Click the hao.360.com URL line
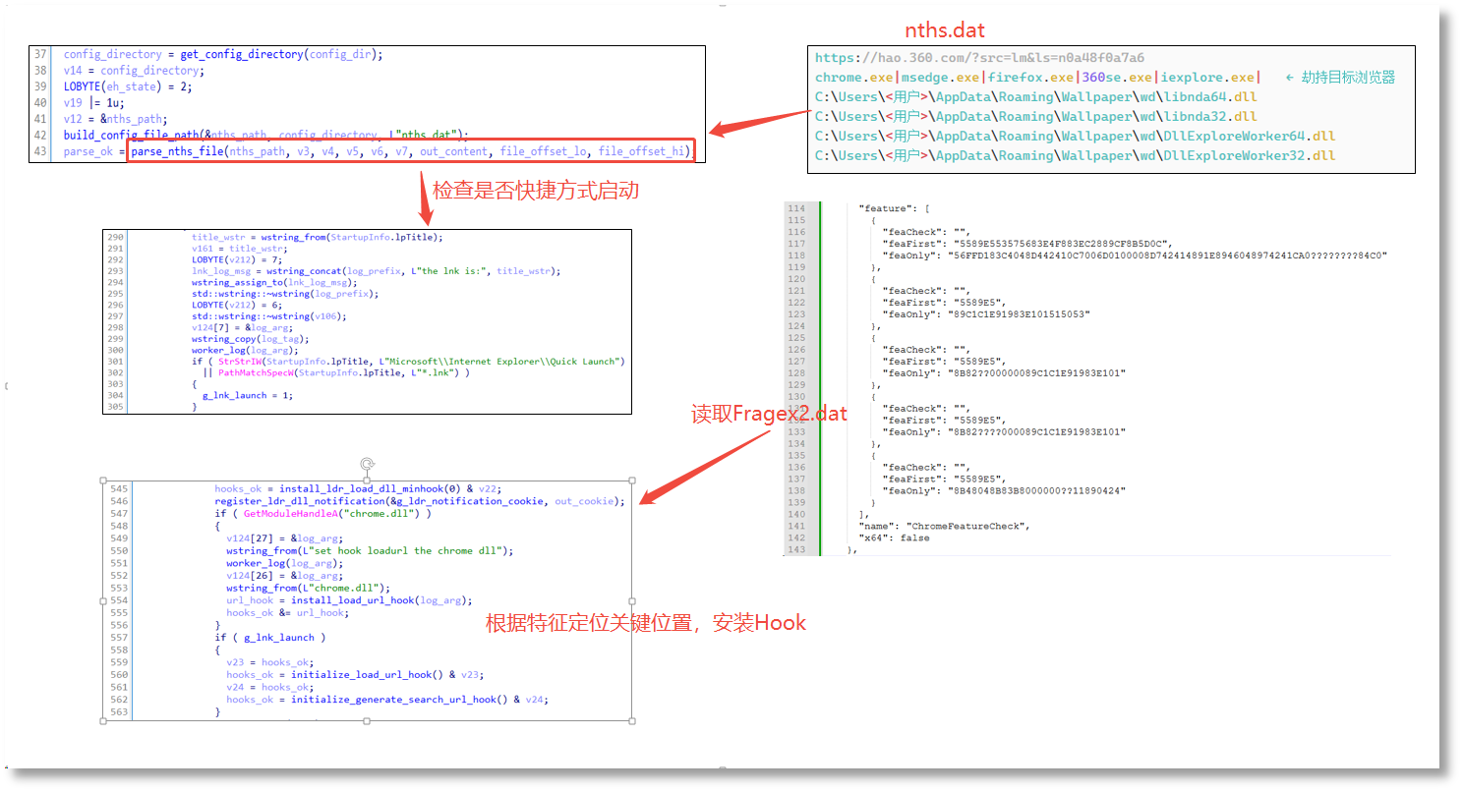The image size is (1463, 792). [979, 58]
